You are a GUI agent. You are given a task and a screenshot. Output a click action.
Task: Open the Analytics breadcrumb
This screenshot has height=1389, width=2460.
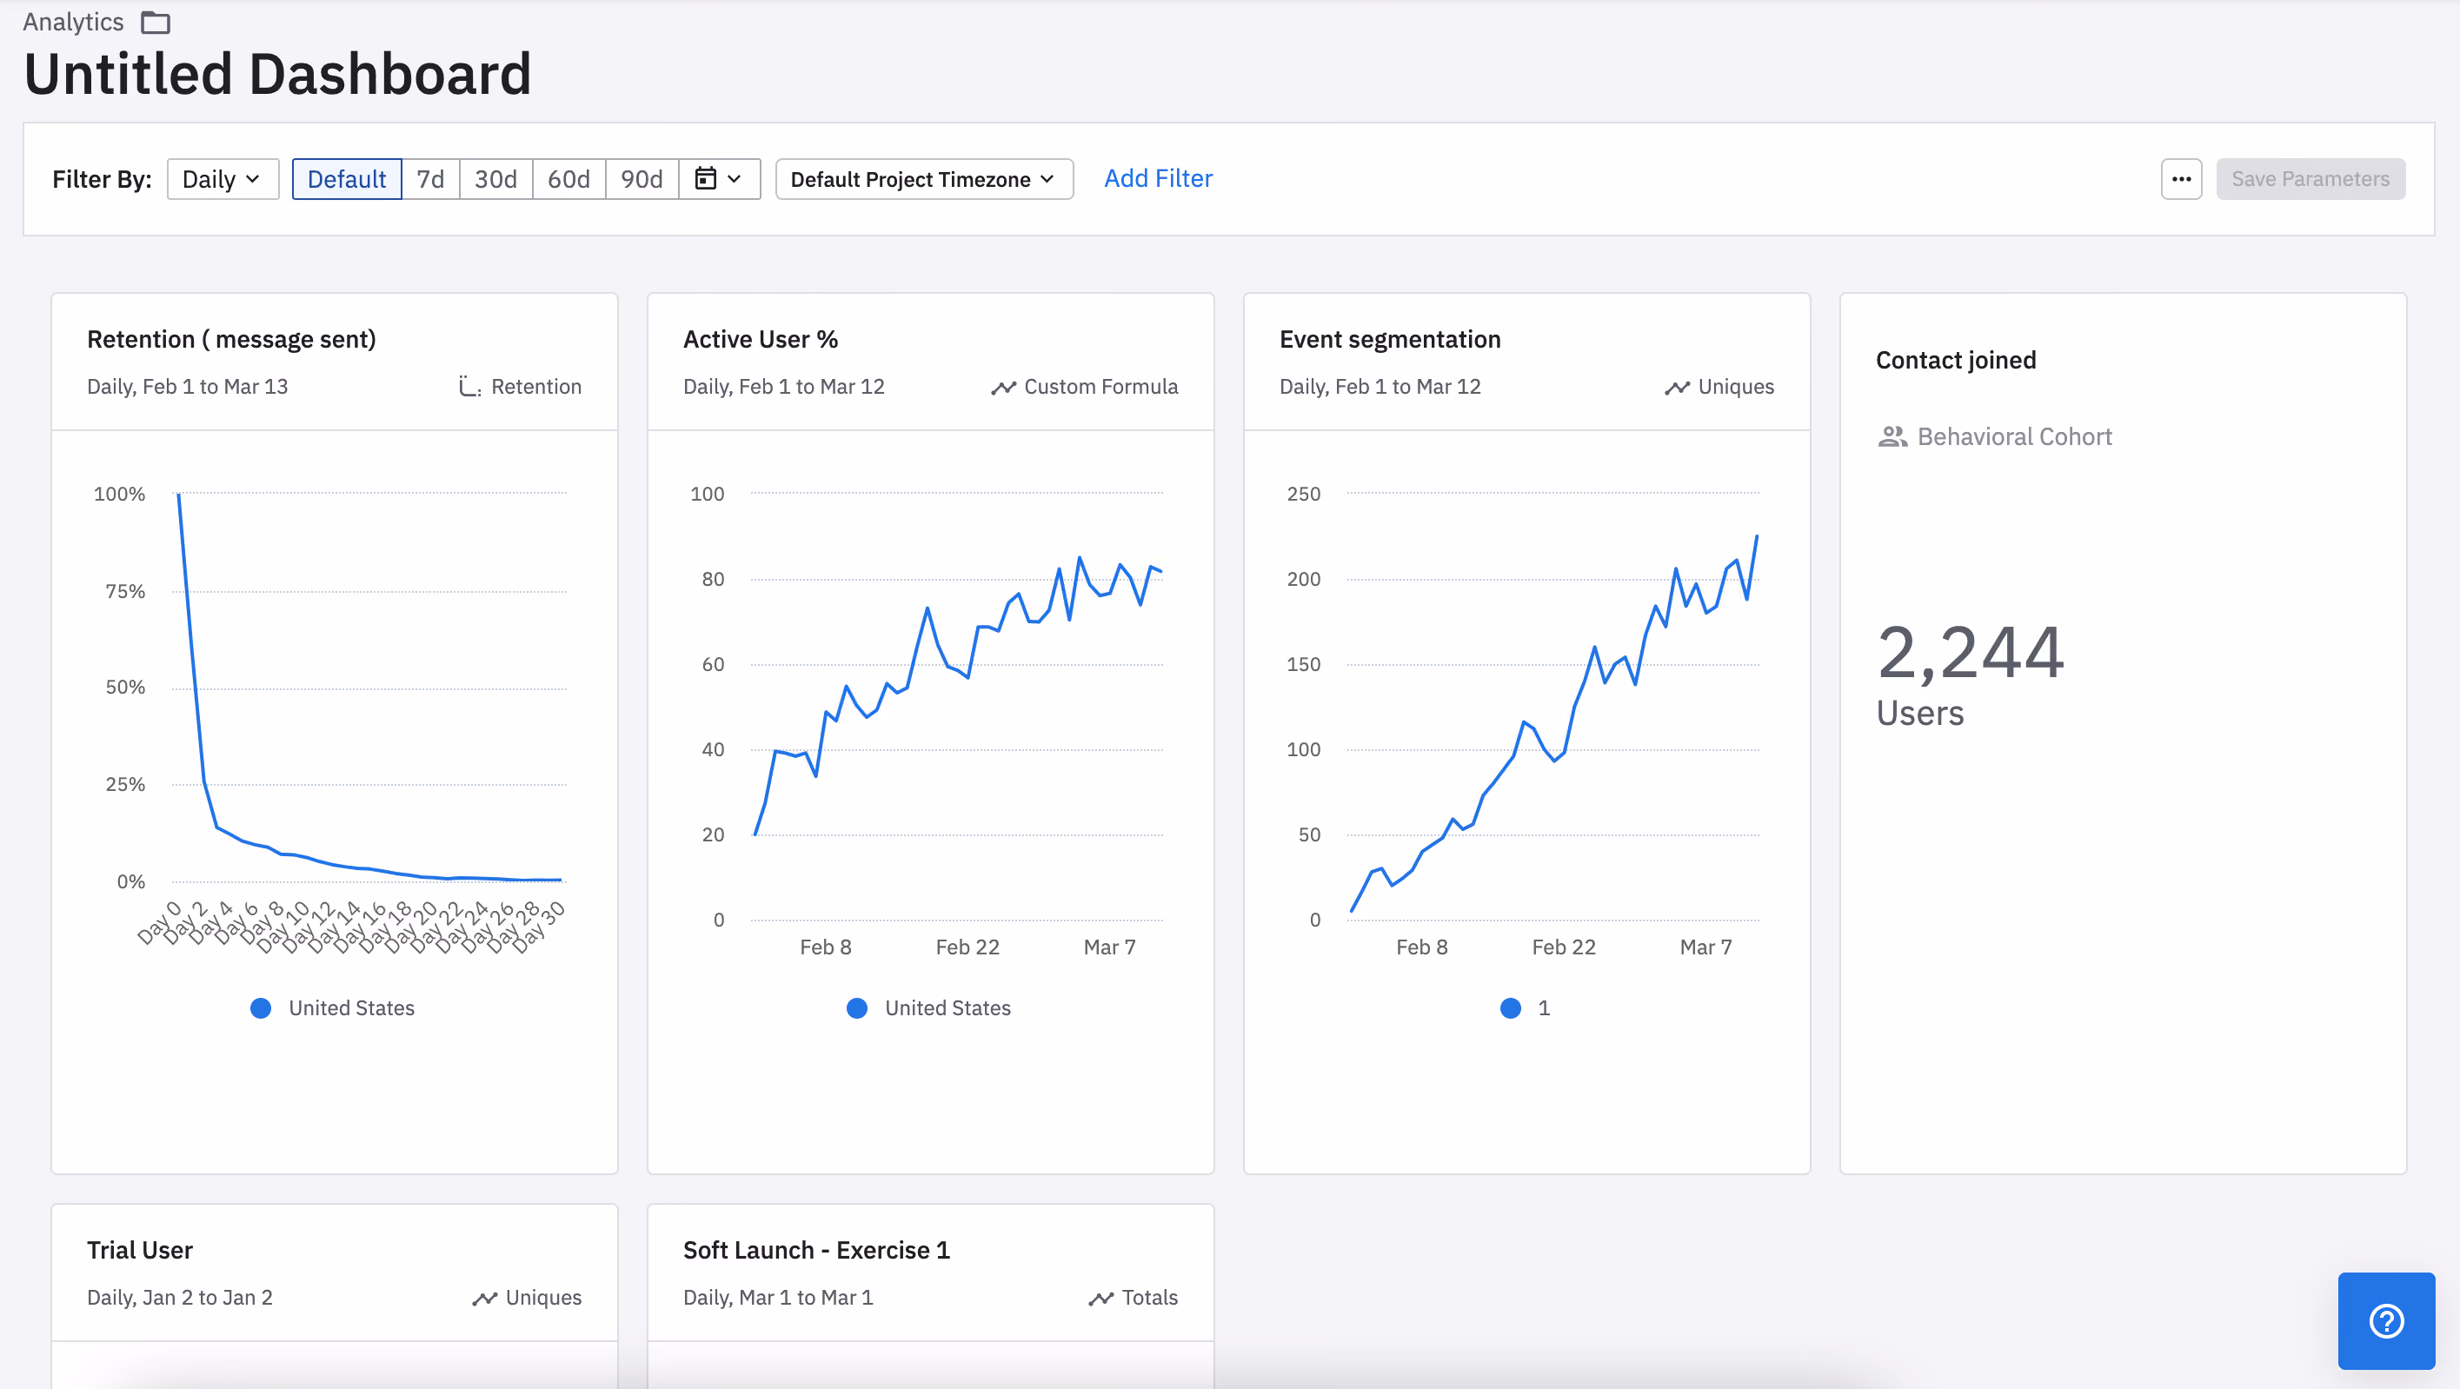click(x=74, y=22)
